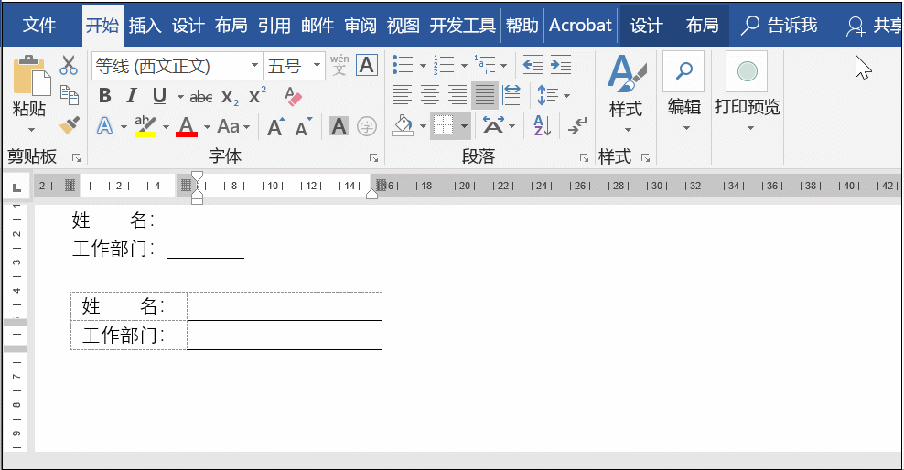This screenshot has height=470, width=904.
Task: Open the 审阅 ribbon tab
Action: [x=360, y=26]
